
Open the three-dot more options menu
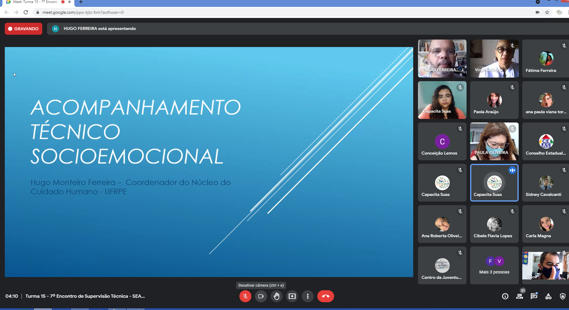click(x=307, y=296)
